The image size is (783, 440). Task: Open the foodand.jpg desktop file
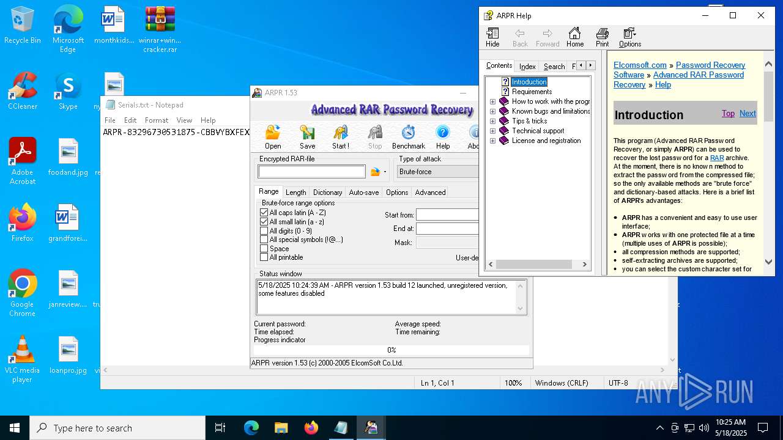[68, 157]
